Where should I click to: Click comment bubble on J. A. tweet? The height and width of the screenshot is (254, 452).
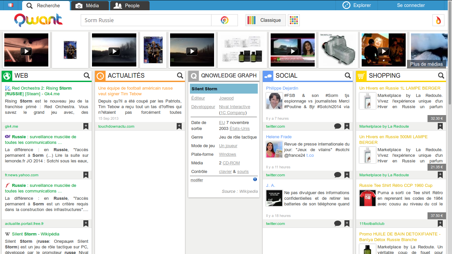338,223
